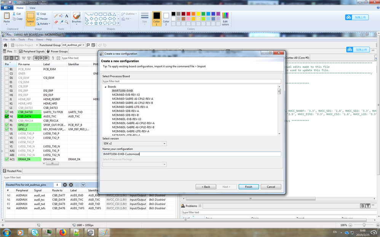This screenshot has height=237, width=380.
Task: Open the Update Project dropdown arrow
Action: click(x=37, y=45)
